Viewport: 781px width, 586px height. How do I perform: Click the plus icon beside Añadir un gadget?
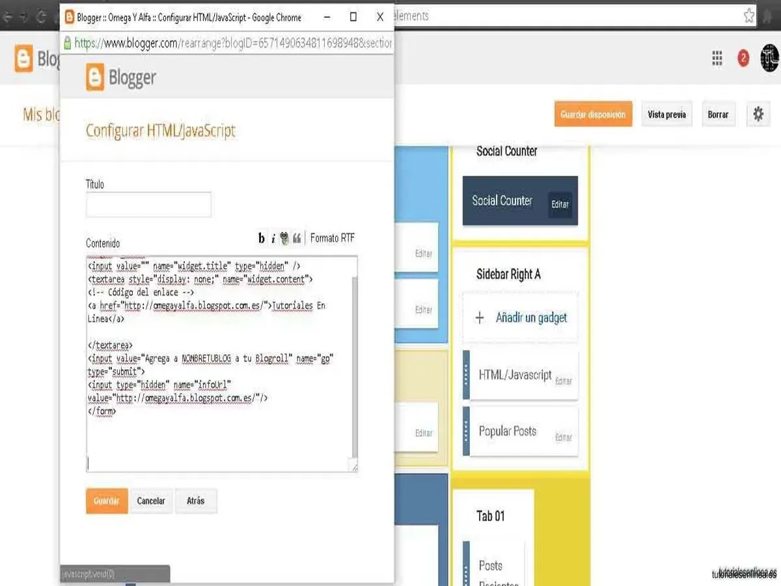[480, 318]
